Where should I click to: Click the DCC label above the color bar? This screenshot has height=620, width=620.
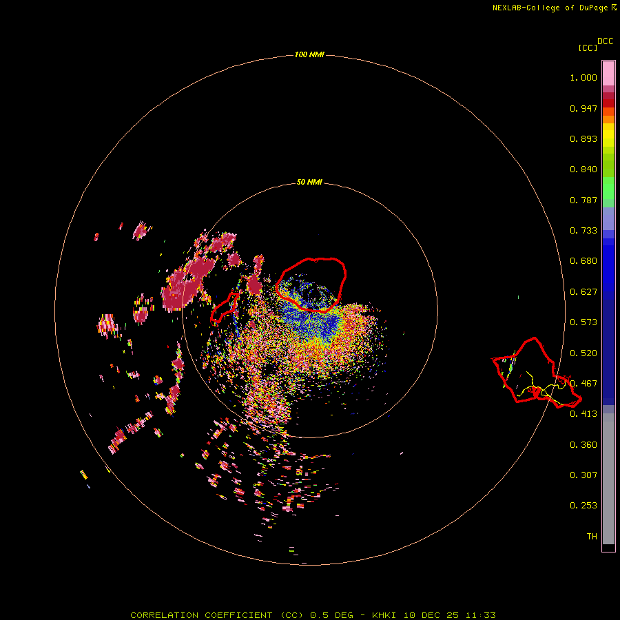point(606,41)
